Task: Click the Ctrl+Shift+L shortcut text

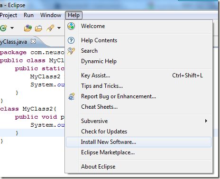Action: pos(187,75)
